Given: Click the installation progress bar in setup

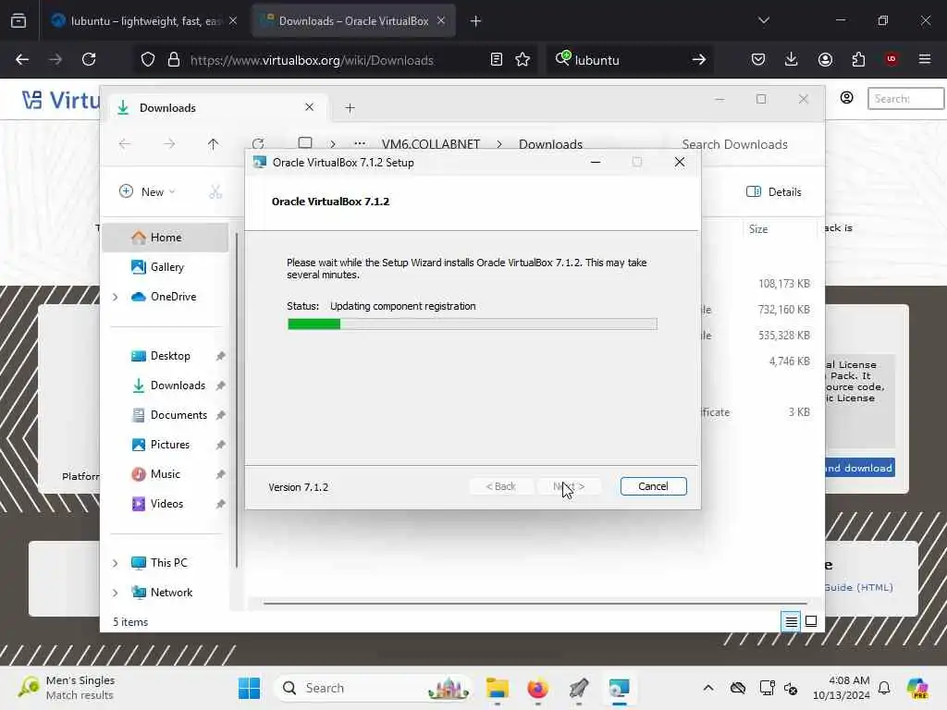Looking at the screenshot, I should [473, 324].
